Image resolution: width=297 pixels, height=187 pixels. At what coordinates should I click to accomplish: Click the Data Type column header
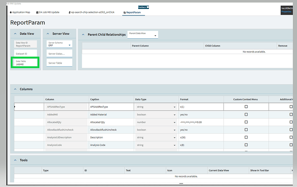156,99
